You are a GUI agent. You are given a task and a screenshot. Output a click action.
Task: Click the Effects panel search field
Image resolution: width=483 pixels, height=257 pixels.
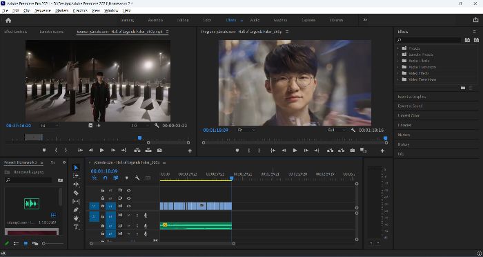[428, 40]
